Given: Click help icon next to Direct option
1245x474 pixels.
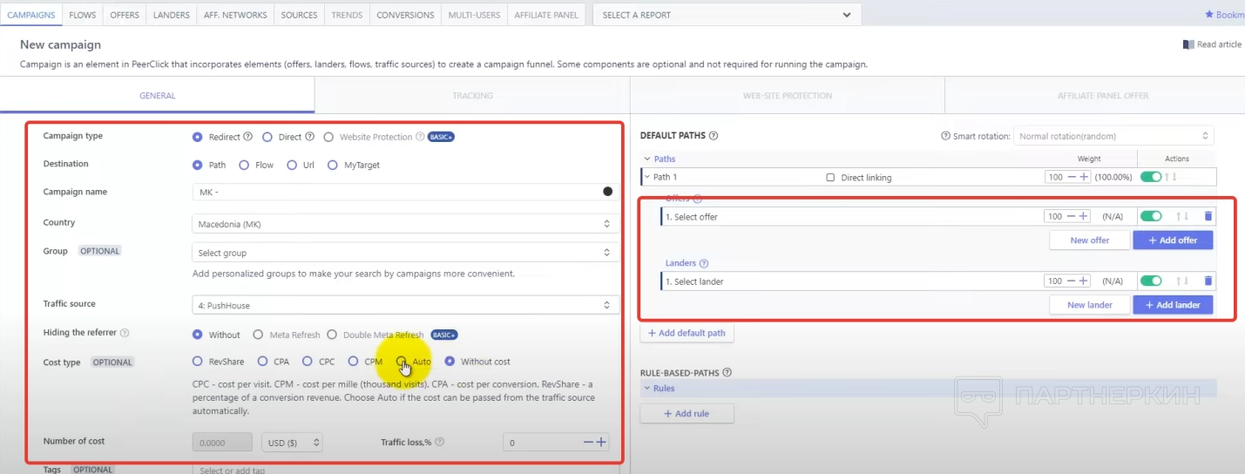Looking at the screenshot, I should 309,137.
